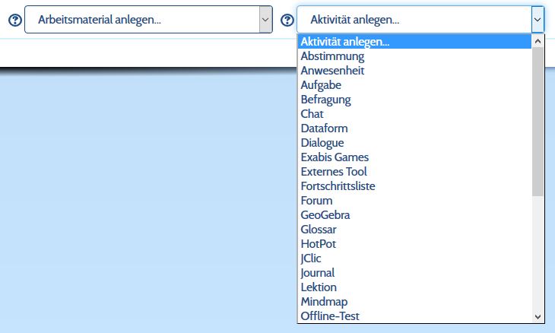555x333 pixels.
Task: Open the Arbeitsmaterial anlegen dropdown
Action: 148,21
